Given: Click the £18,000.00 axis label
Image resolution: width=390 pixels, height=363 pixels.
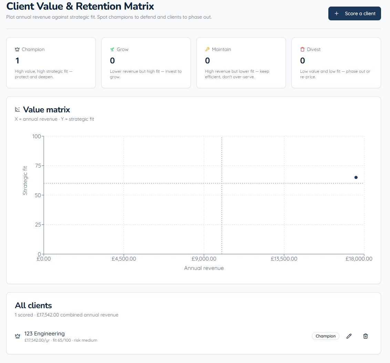Looking at the screenshot, I should tap(359, 259).
